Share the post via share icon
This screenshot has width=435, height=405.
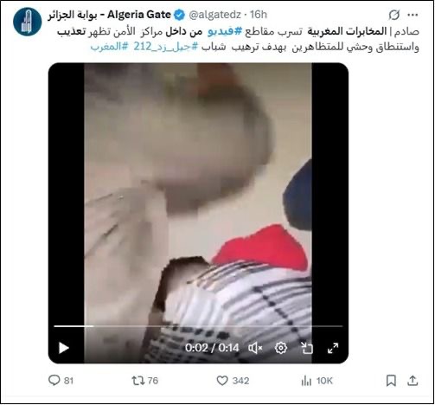[413, 381]
